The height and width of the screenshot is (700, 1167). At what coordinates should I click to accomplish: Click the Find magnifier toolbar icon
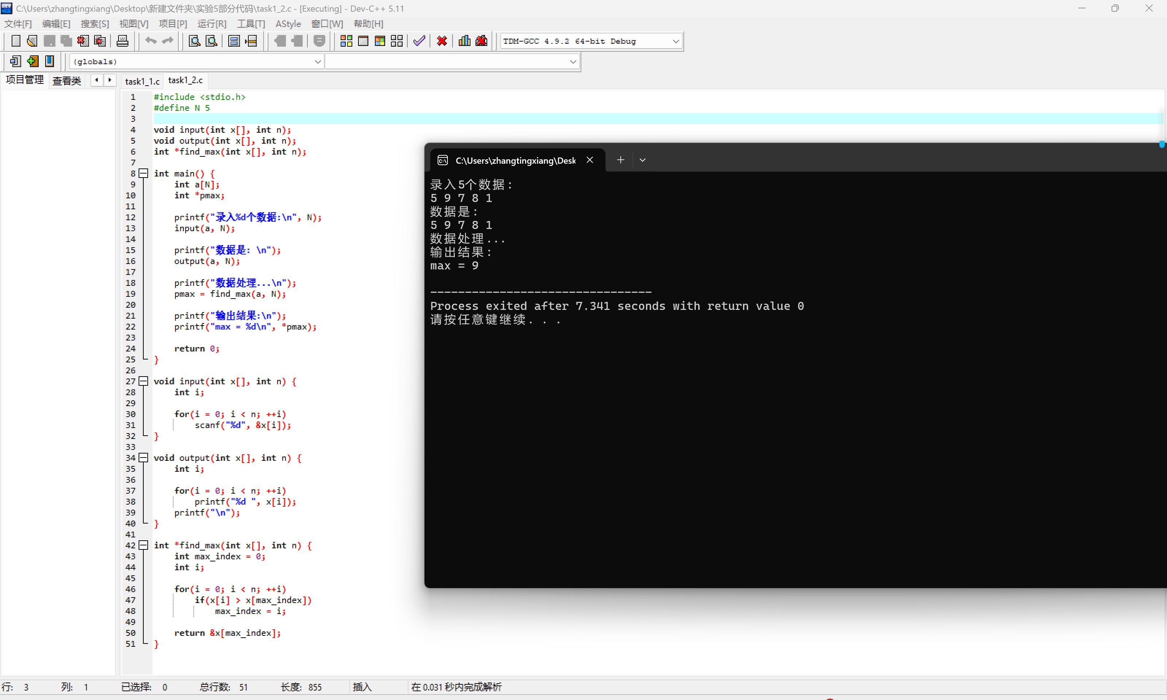(194, 41)
